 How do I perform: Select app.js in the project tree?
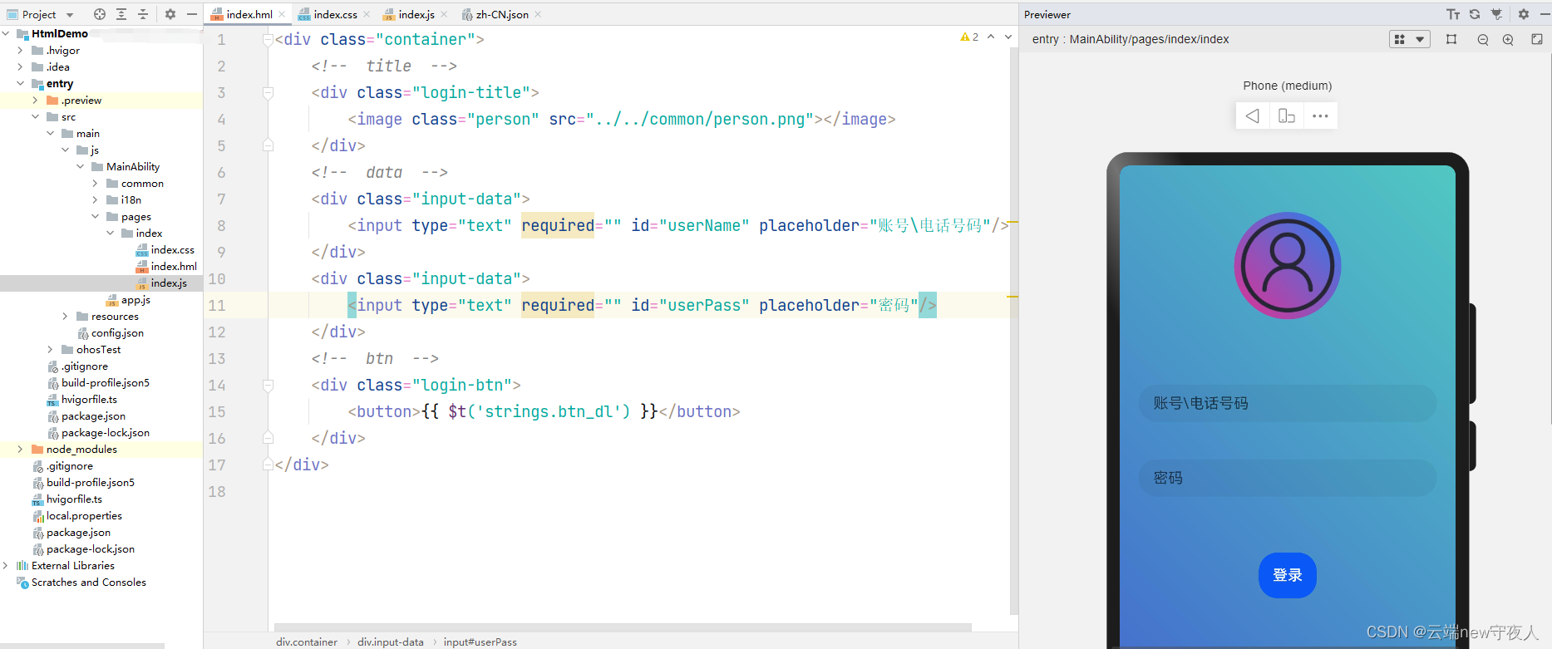(x=128, y=299)
